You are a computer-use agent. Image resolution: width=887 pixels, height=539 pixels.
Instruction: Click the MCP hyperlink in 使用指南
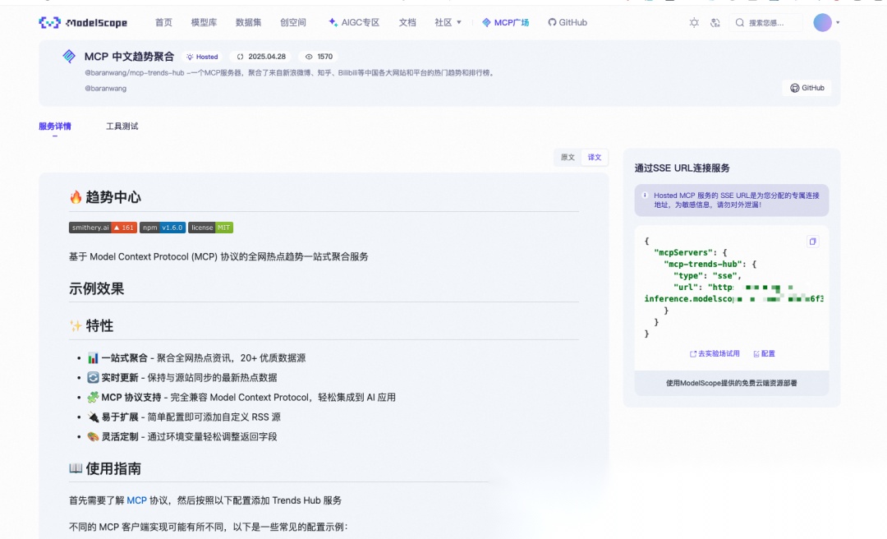[x=136, y=500]
